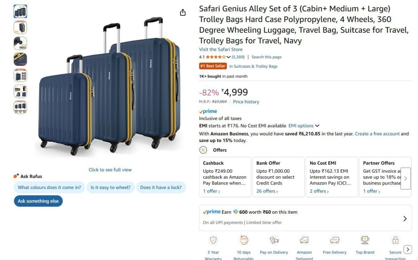Select the second product thumbnail in sidebar

click(x=20, y=27)
